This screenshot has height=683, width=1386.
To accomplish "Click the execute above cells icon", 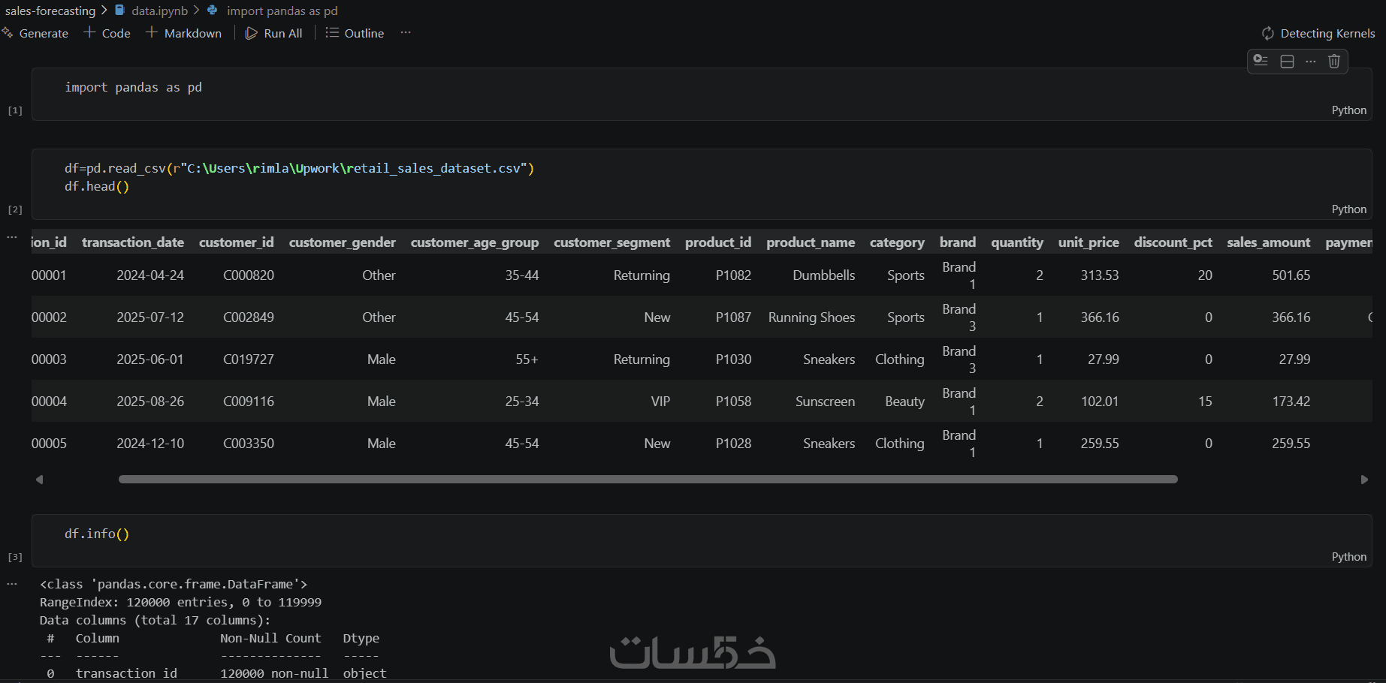I will click(x=1261, y=61).
